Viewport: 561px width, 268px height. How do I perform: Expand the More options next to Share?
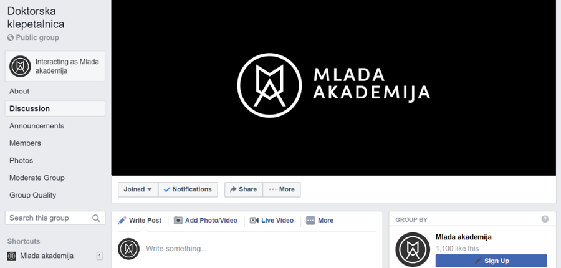pyautogui.click(x=282, y=189)
